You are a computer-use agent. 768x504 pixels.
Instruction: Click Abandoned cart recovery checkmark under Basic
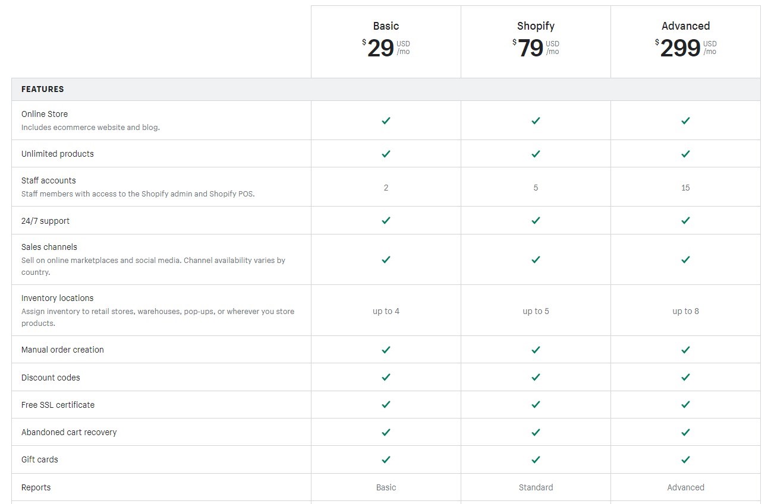pyautogui.click(x=386, y=432)
